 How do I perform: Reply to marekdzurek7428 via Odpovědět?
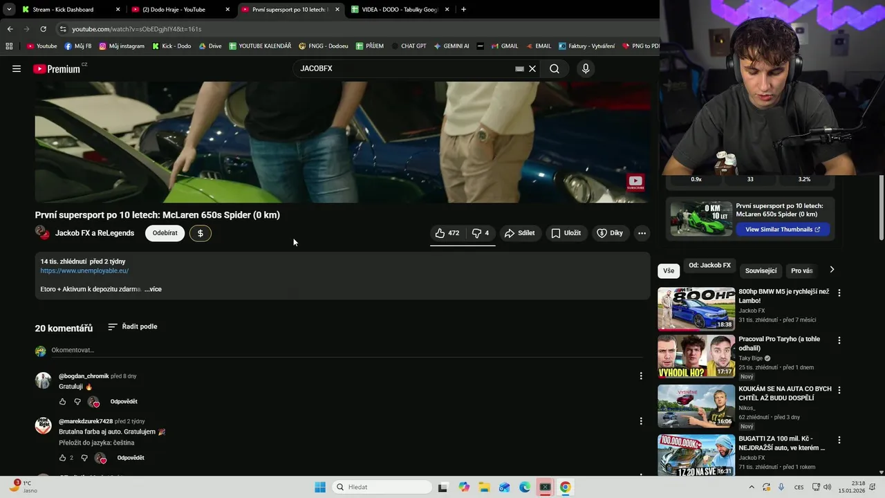[x=131, y=458]
